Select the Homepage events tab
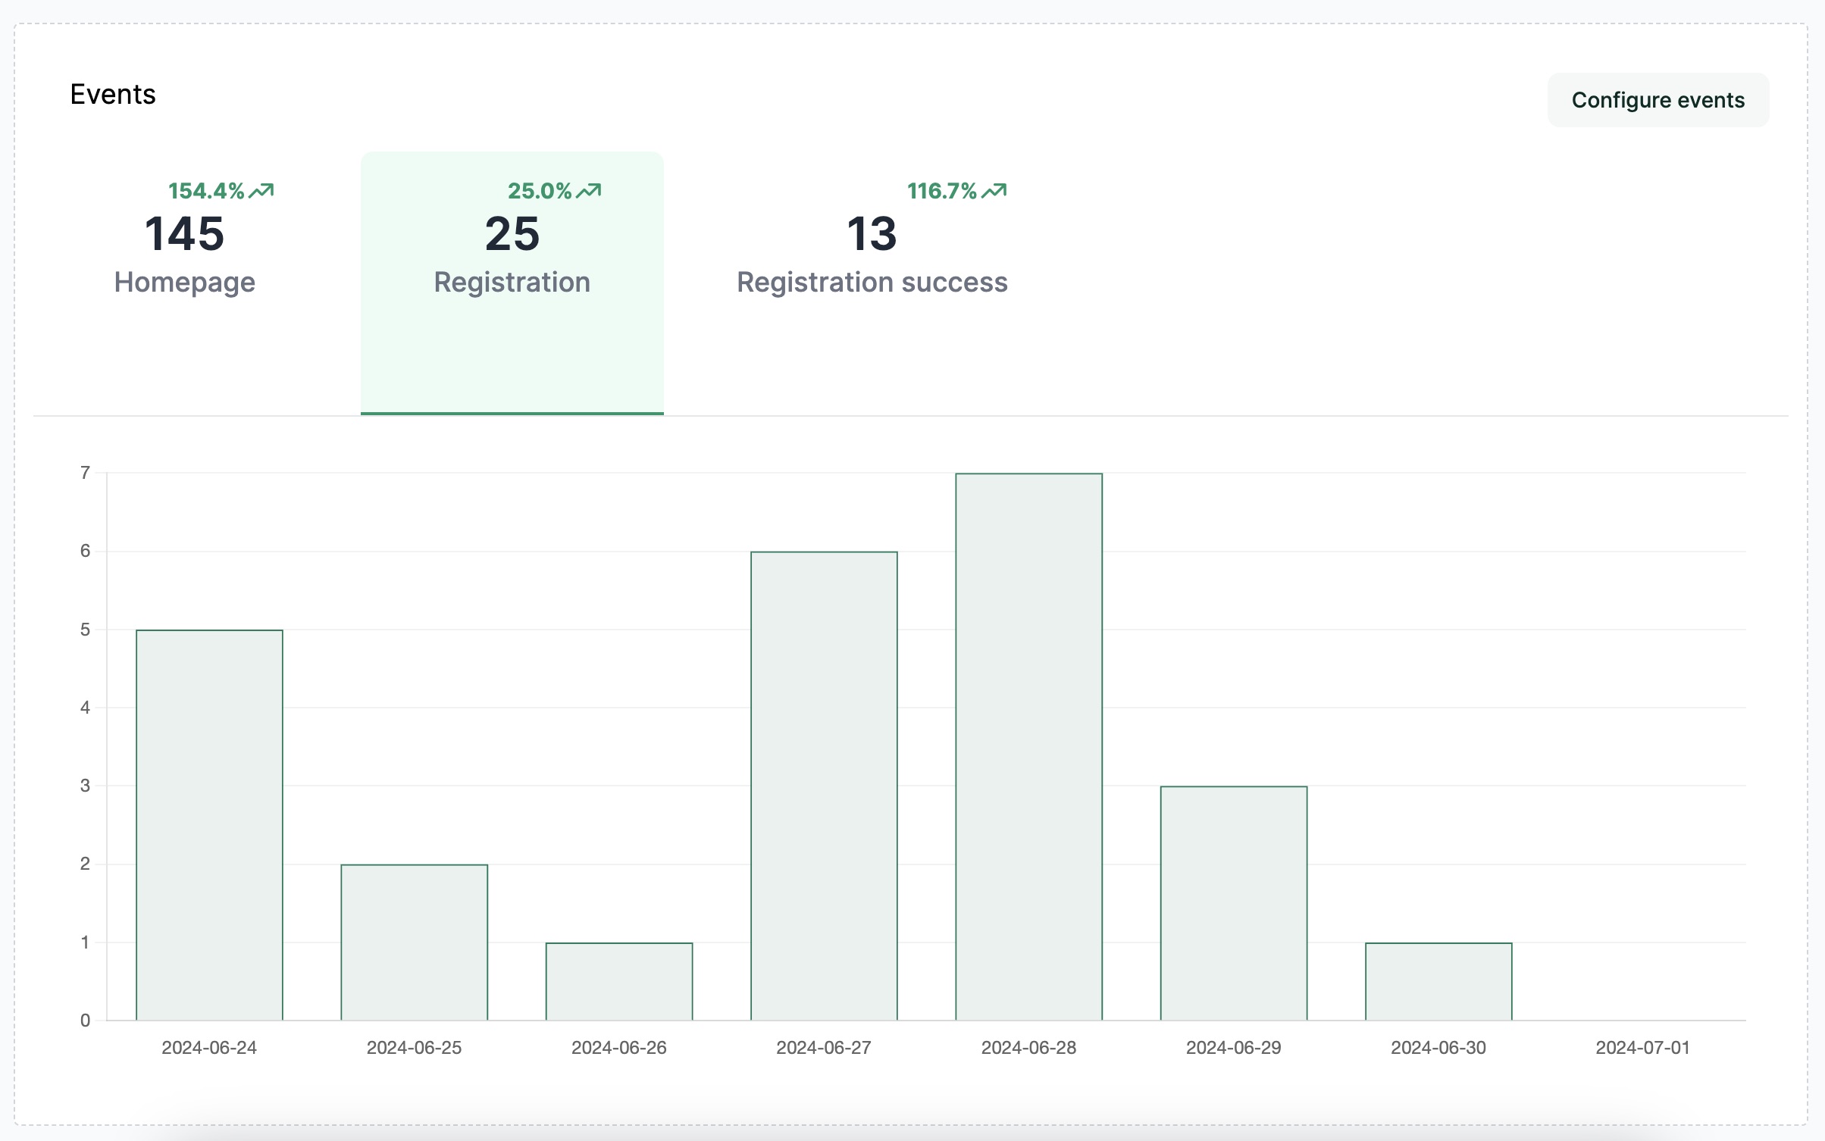1825x1141 pixels. [x=185, y=283]
